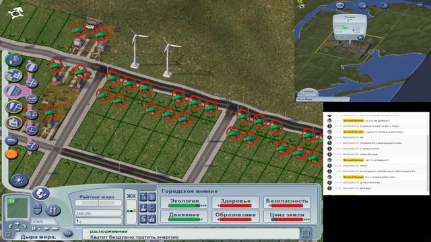Image resolution: width=431 pixels, height=242 pixels.
Task: Open the civic buildings menu
Action: (13, 122)
